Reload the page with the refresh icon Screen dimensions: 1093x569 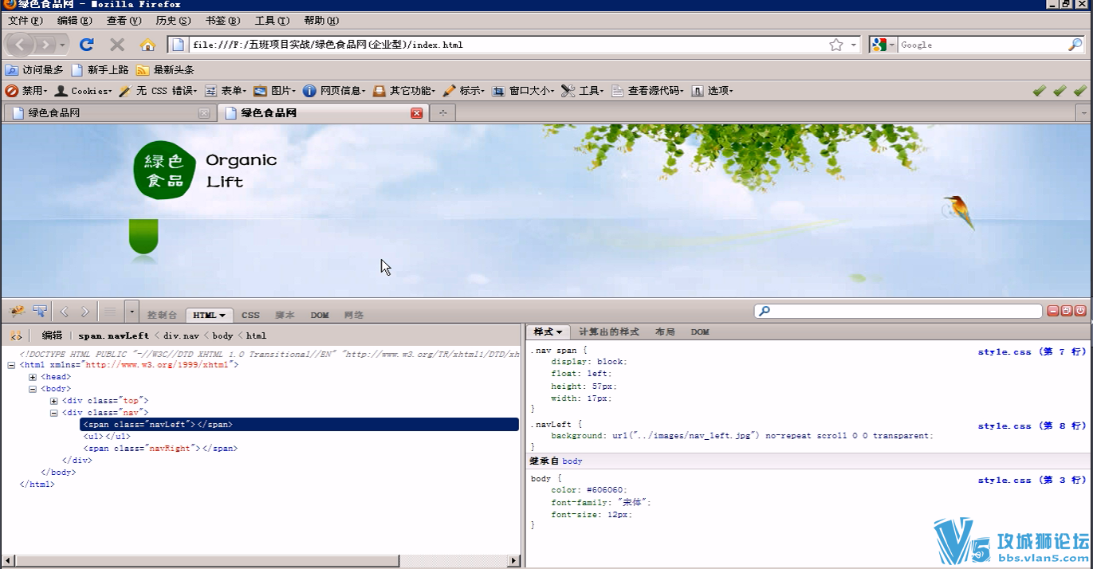click(87, 45)
